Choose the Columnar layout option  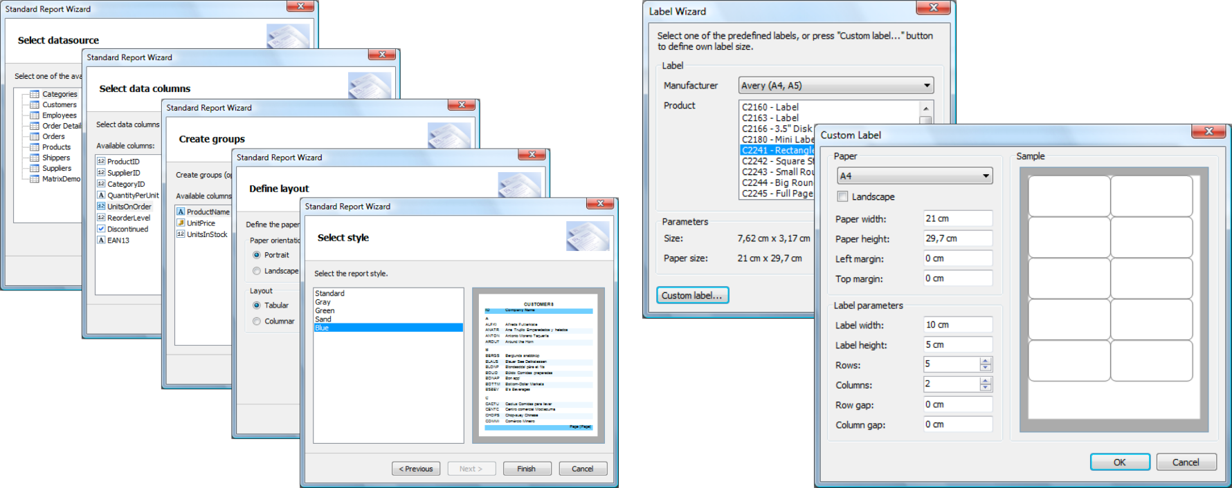[x=257, y=321]
